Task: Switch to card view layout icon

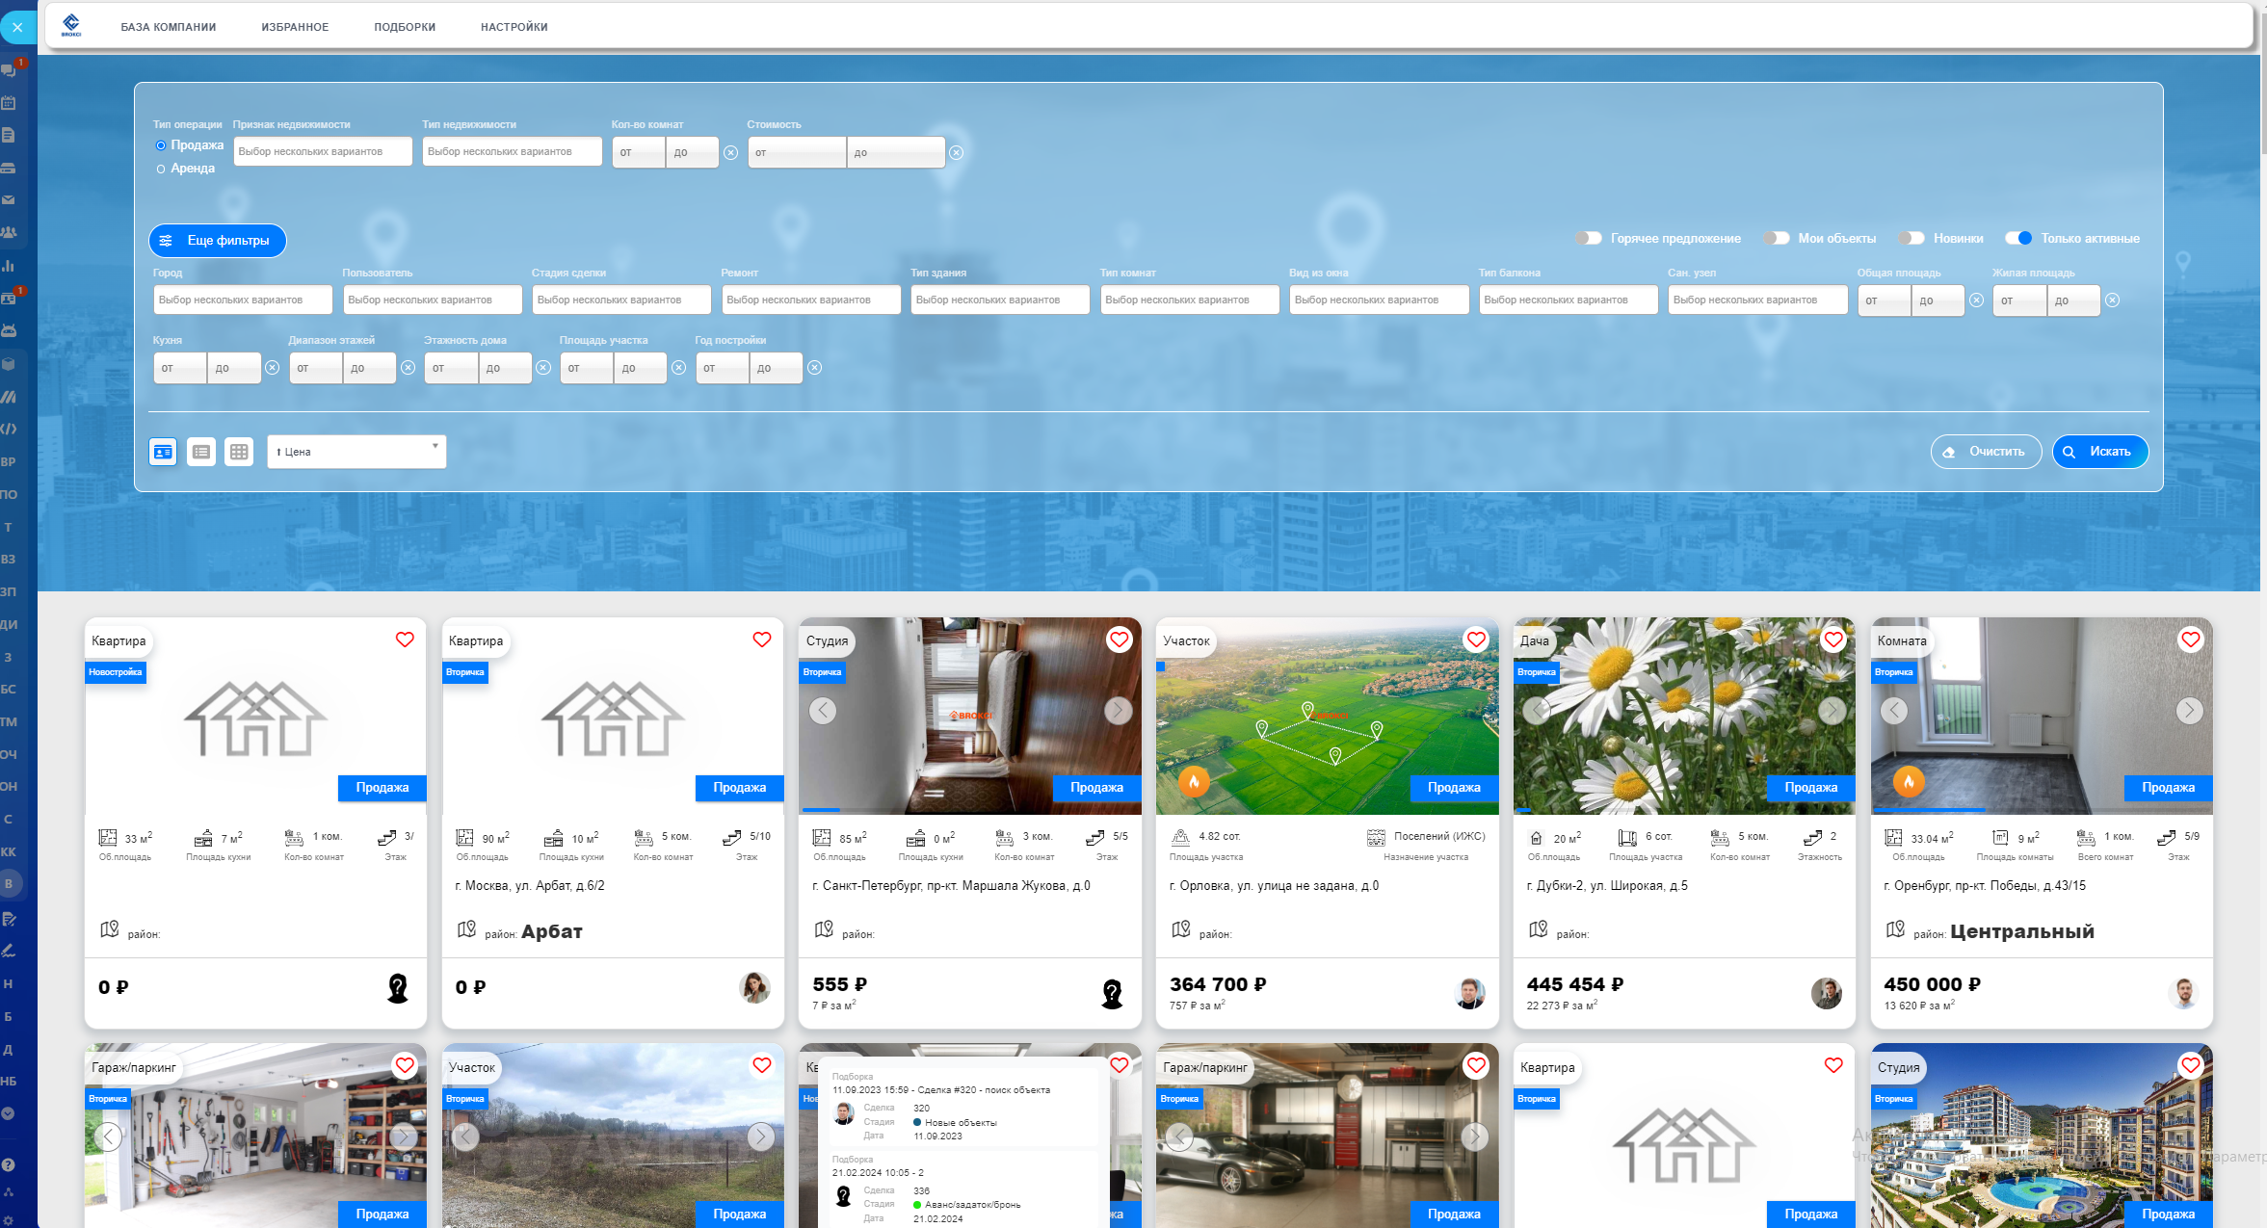Action: (x=163, y=452)
